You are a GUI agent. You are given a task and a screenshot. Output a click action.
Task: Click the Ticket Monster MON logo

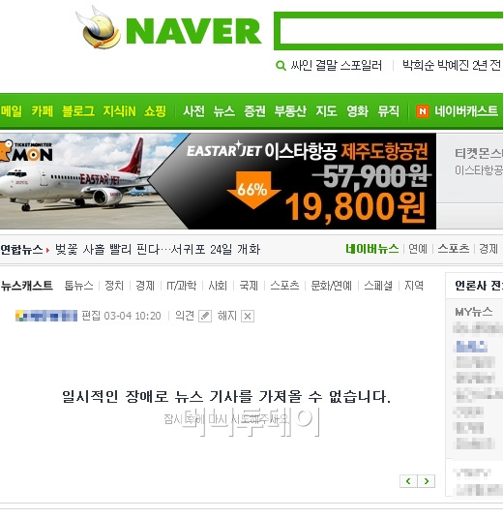point(26,151)
